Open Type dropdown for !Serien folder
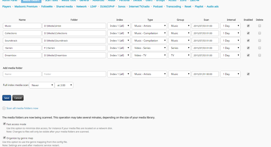The image size is (271, 147). pos(149,48)
